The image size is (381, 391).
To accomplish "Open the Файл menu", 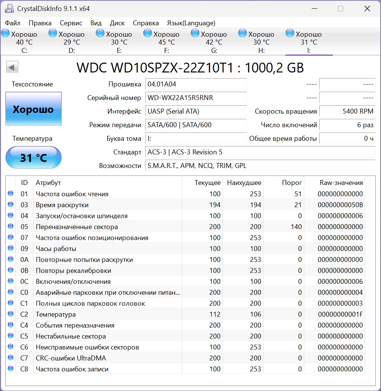I will pyautogui.click(x=13, y=23).
